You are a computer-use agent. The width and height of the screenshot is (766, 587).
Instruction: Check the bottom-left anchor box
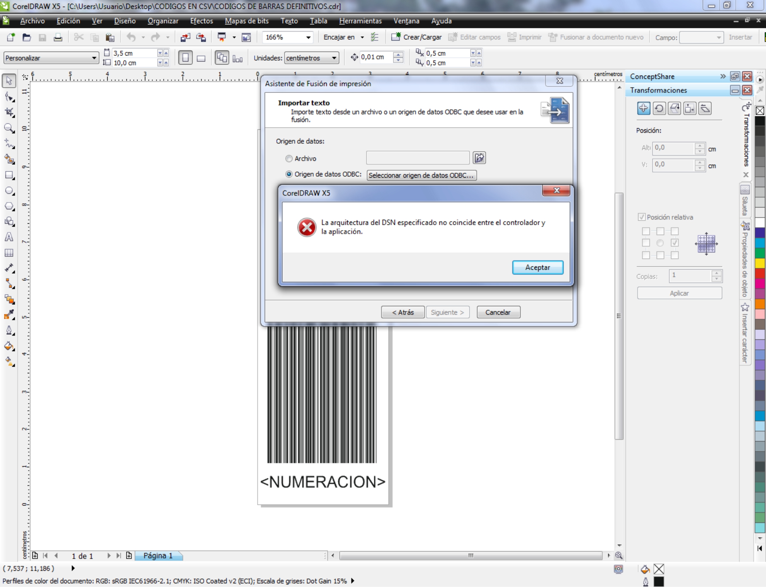coord(646,255)
